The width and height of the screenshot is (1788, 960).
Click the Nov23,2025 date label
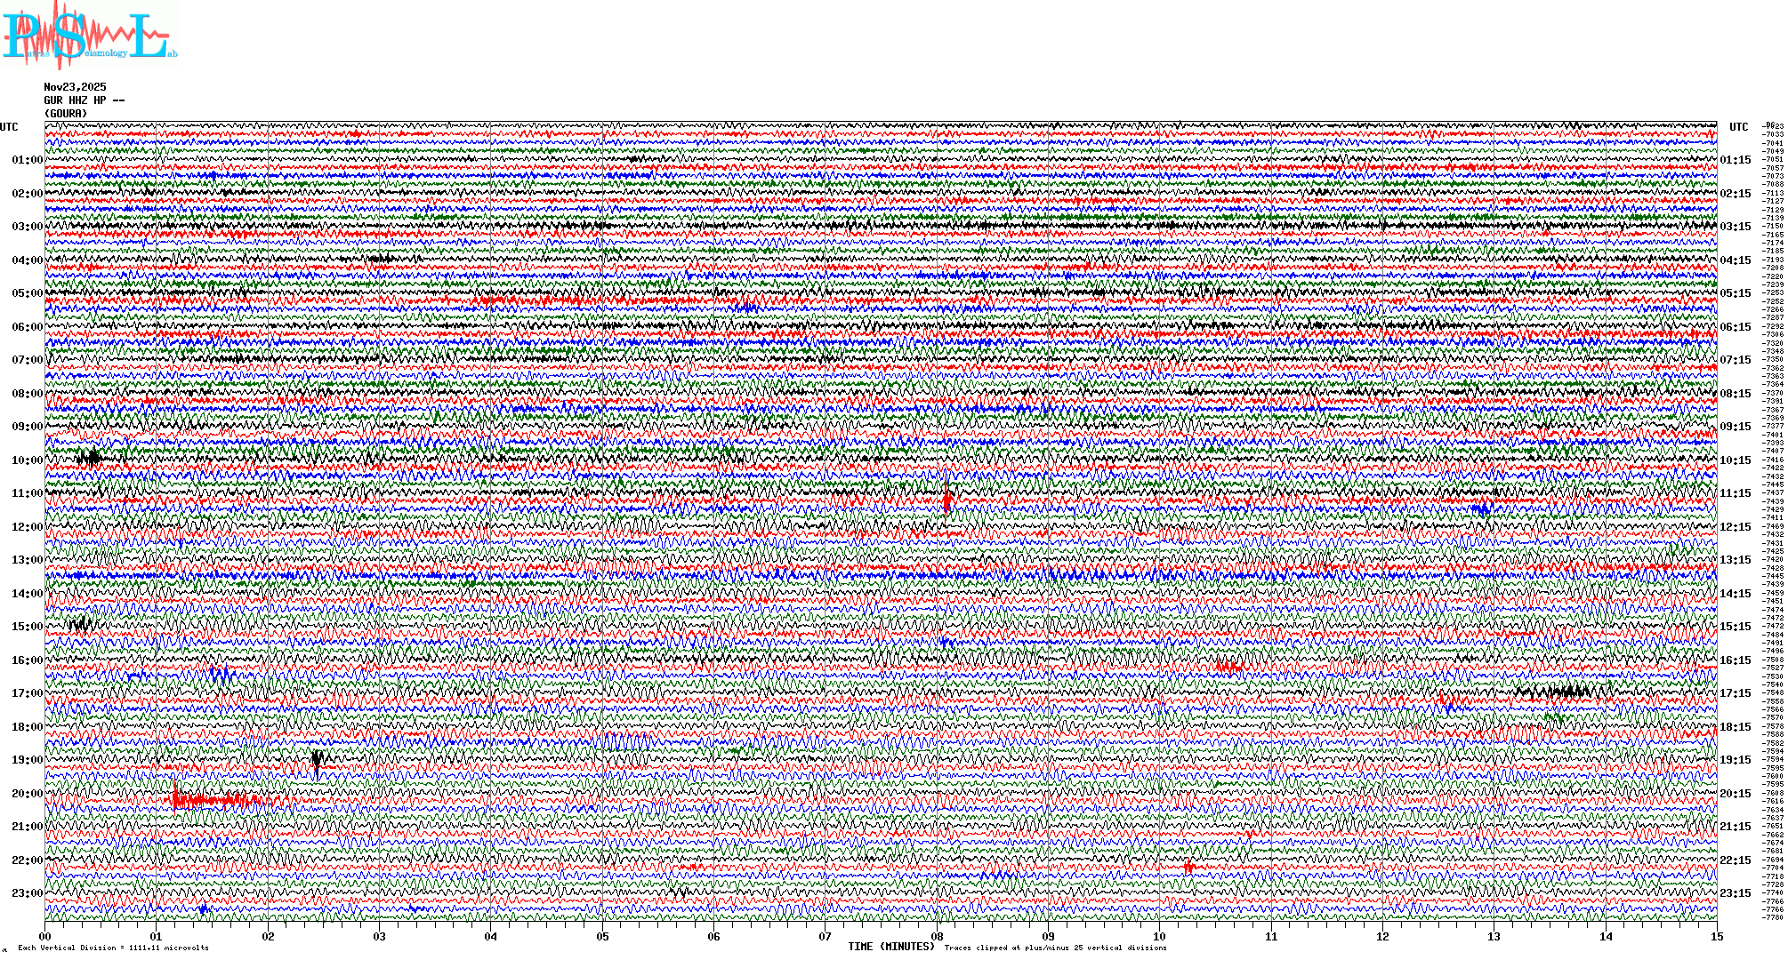coord(75,87)
